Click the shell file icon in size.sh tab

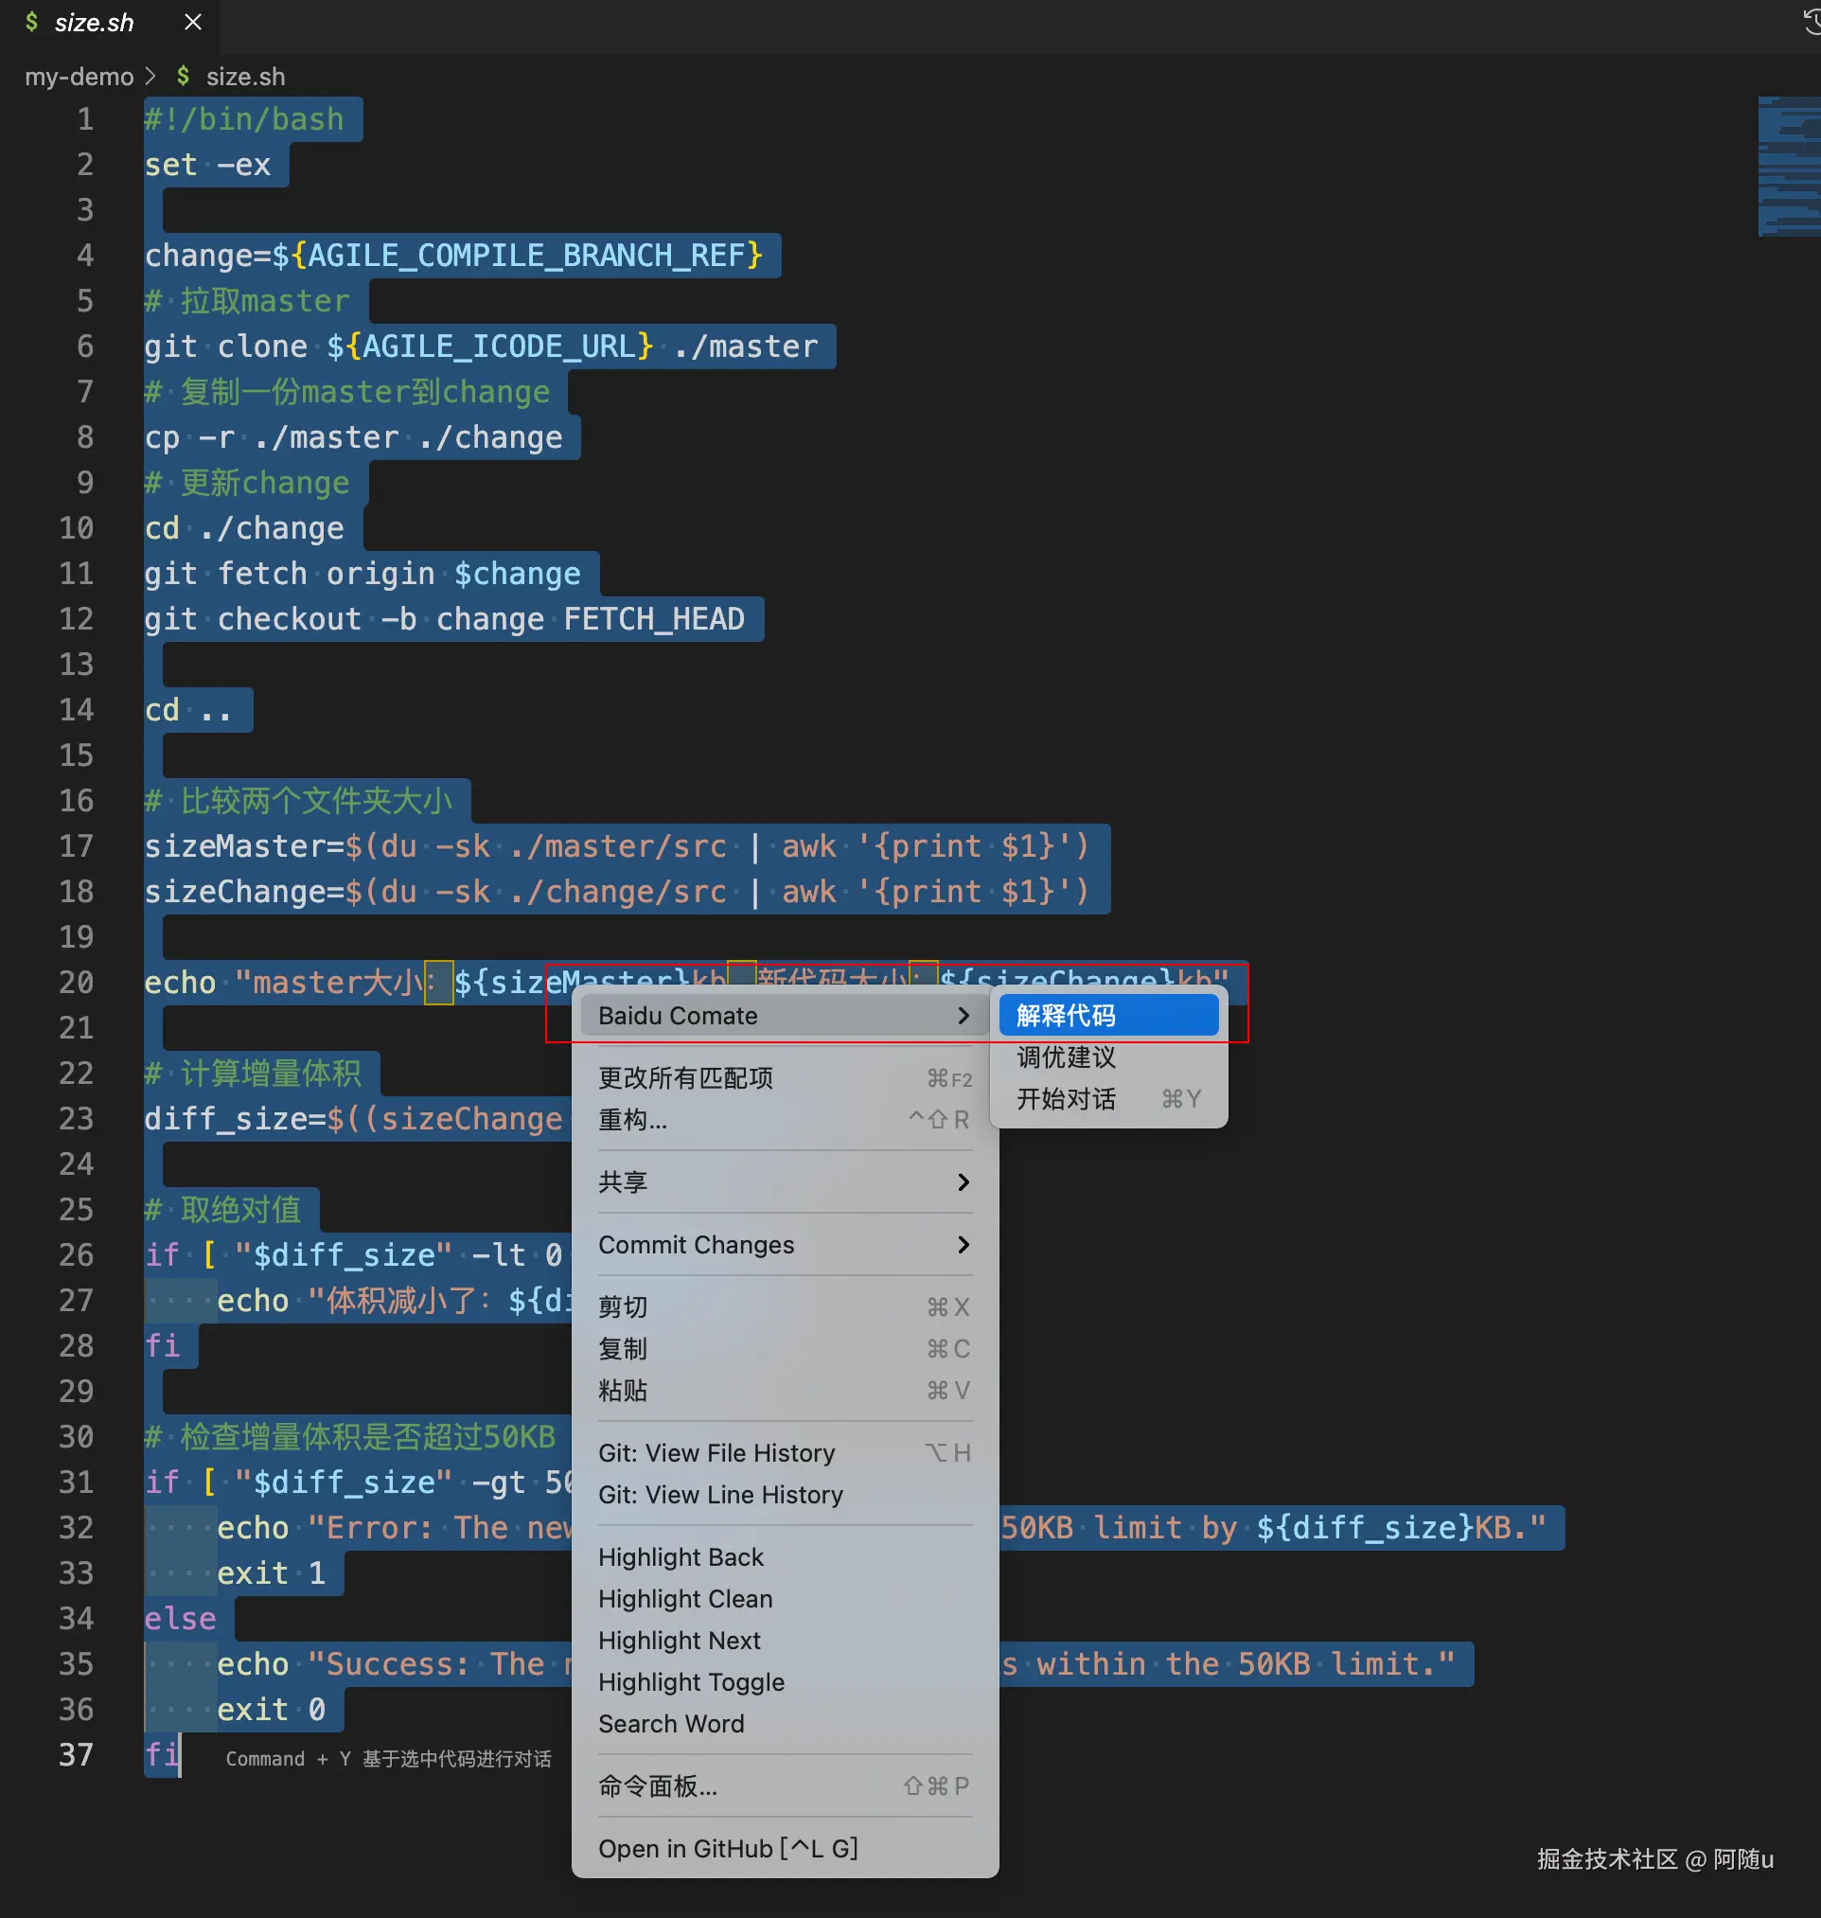pos(32,23)
